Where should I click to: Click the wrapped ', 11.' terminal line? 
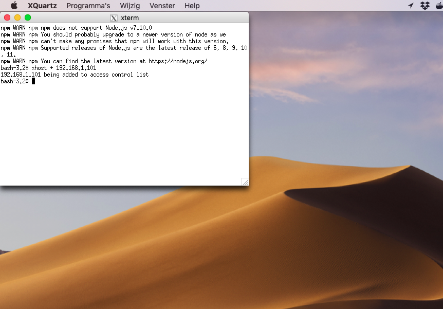[x=8, y=54]
